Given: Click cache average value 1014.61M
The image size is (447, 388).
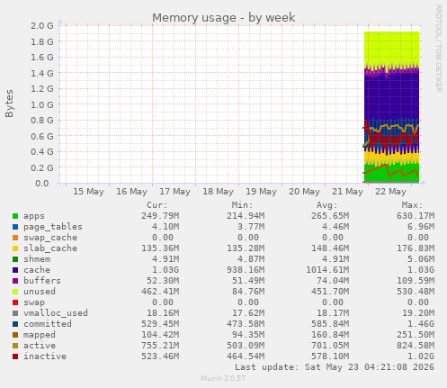Looking at the screenshot, I should coord(327,270).
